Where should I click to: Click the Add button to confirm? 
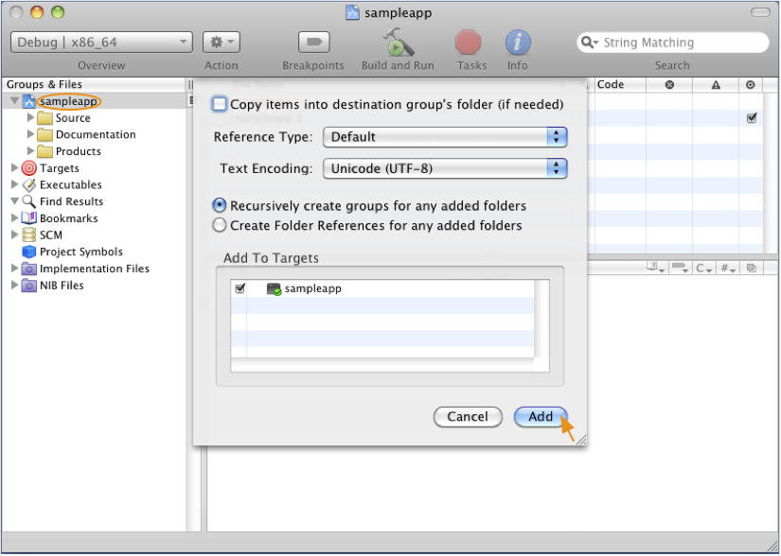tap(541, 417)
